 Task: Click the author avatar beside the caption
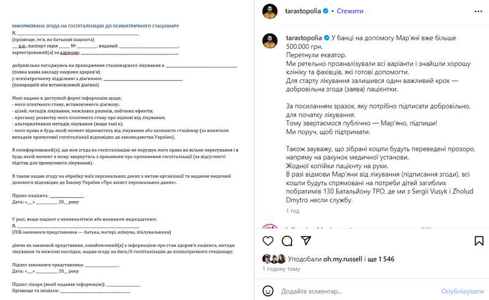271,42
